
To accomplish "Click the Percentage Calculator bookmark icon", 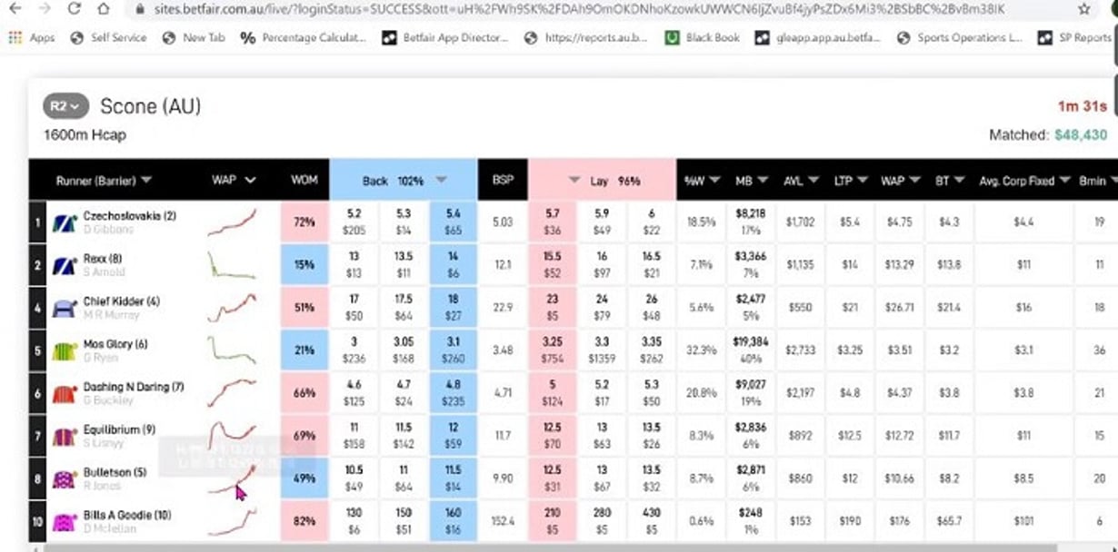I will 245,39.
